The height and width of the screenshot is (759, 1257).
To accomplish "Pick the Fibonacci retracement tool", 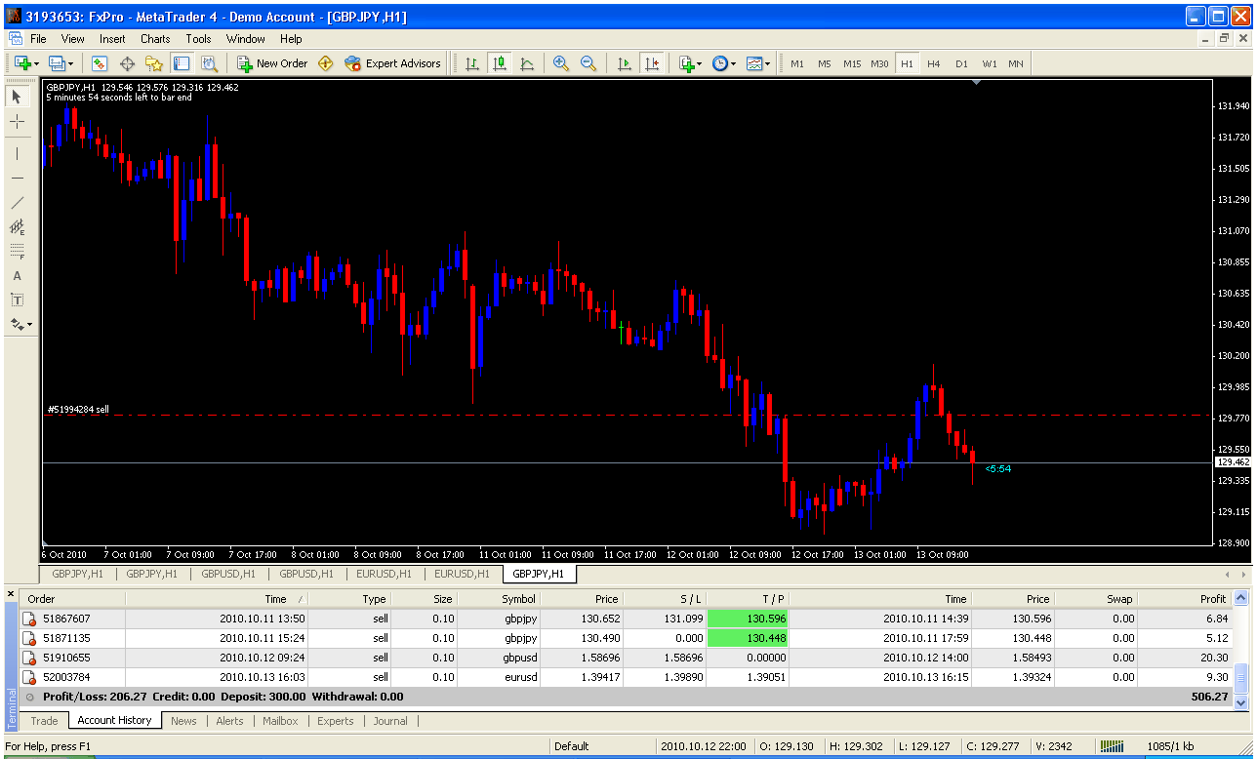I will [x=17, y=252].
